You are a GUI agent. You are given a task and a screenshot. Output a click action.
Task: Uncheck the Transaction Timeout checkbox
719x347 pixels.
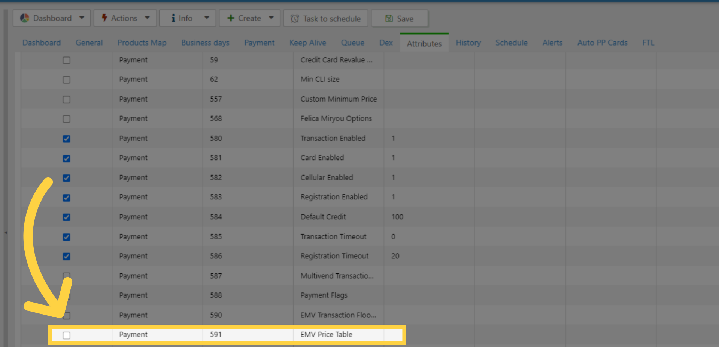[x=67, y=237]
